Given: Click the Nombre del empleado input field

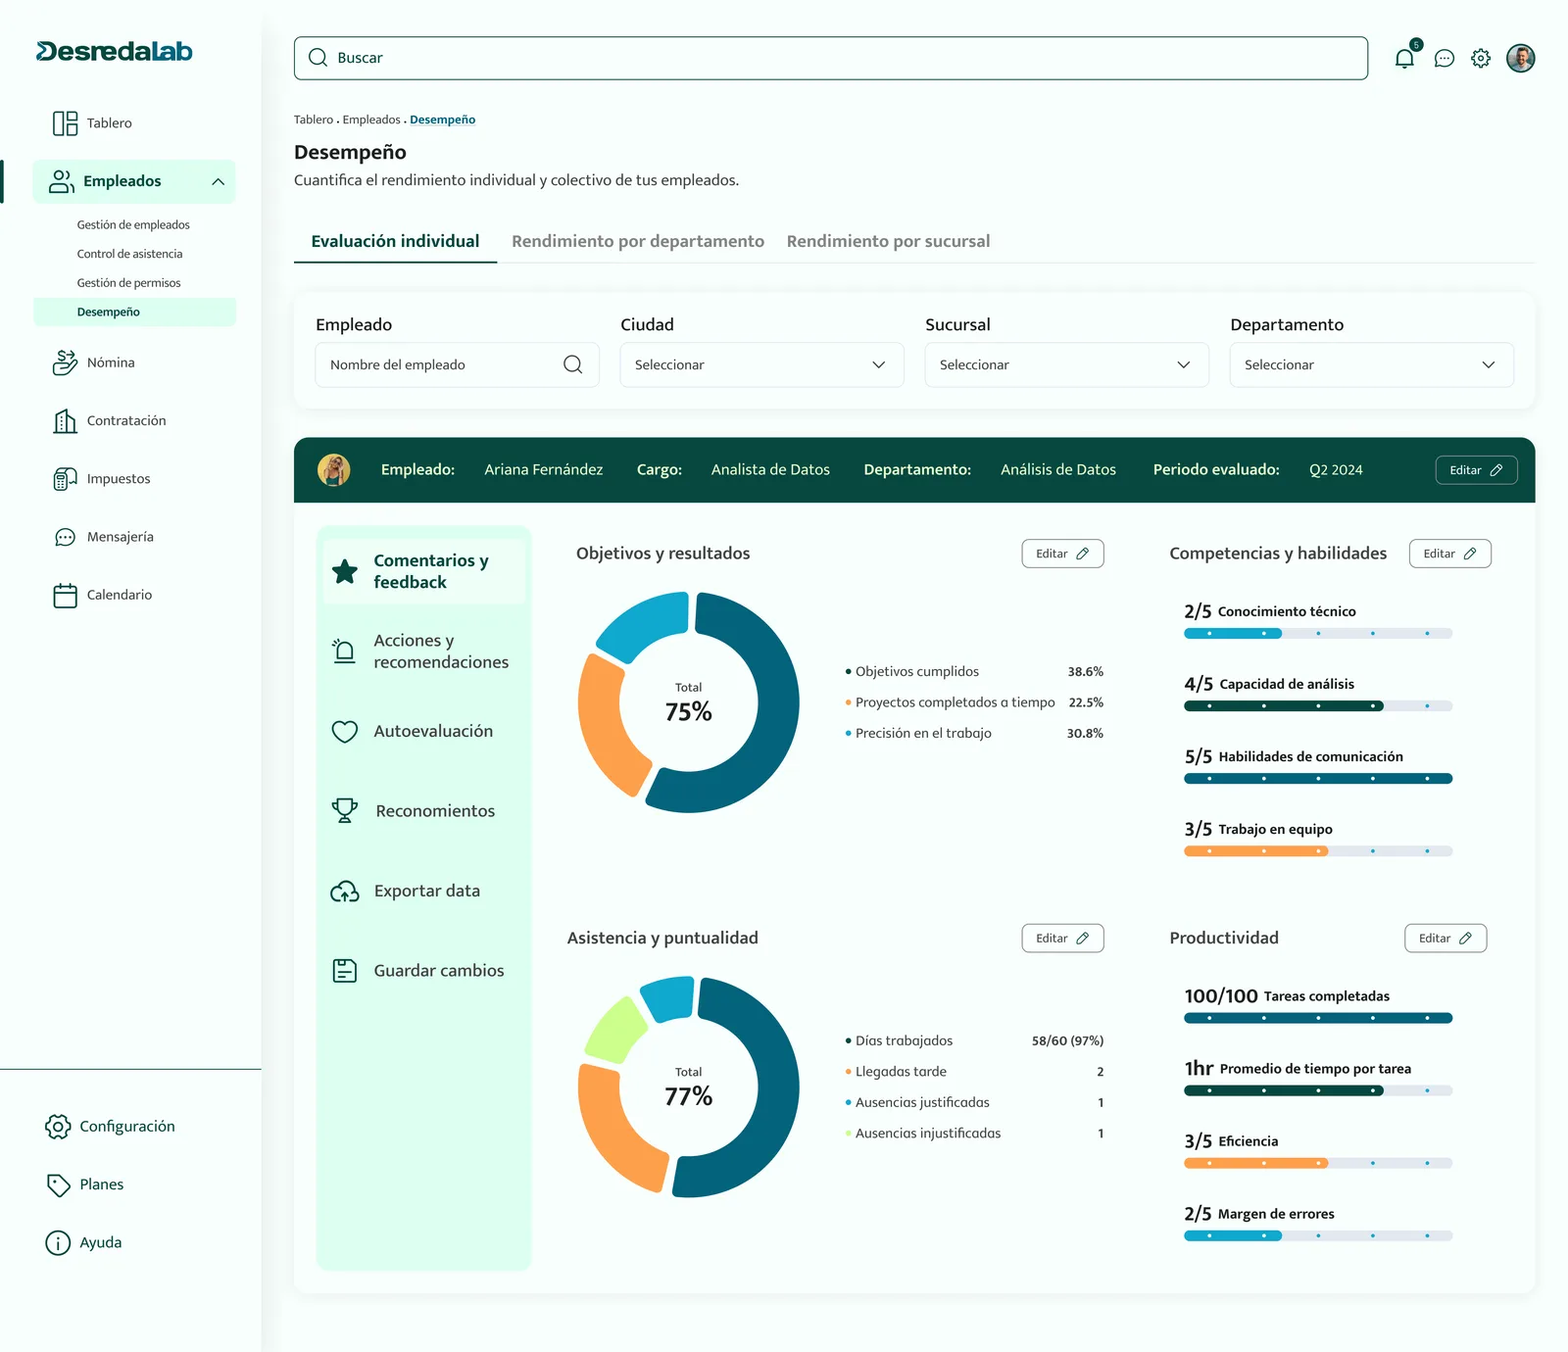Looking at the screenshot, I should 457,364.
